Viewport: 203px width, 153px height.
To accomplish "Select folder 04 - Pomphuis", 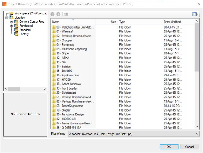I will [63, 45].
